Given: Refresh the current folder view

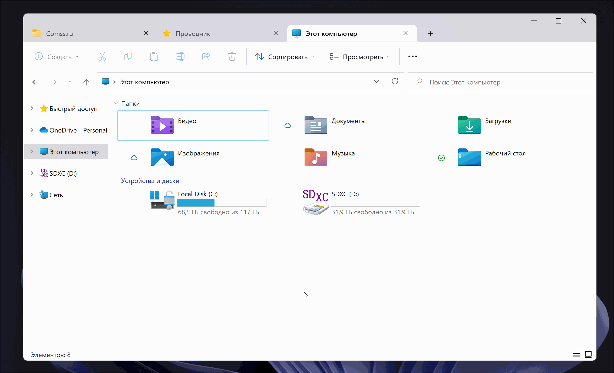Looking at the screenshot, I should (x=395, y=82).
